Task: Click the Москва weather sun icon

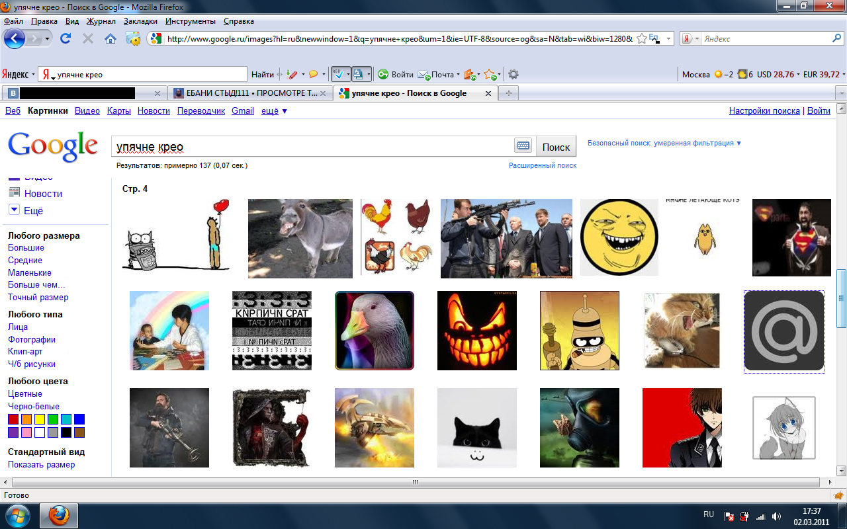Action: (717, 74)
